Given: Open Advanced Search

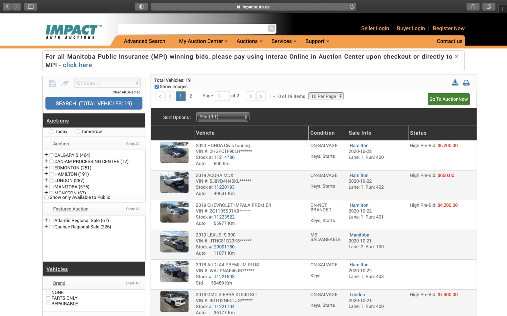Looking at the screenshot, I should [x=145, y=41].
